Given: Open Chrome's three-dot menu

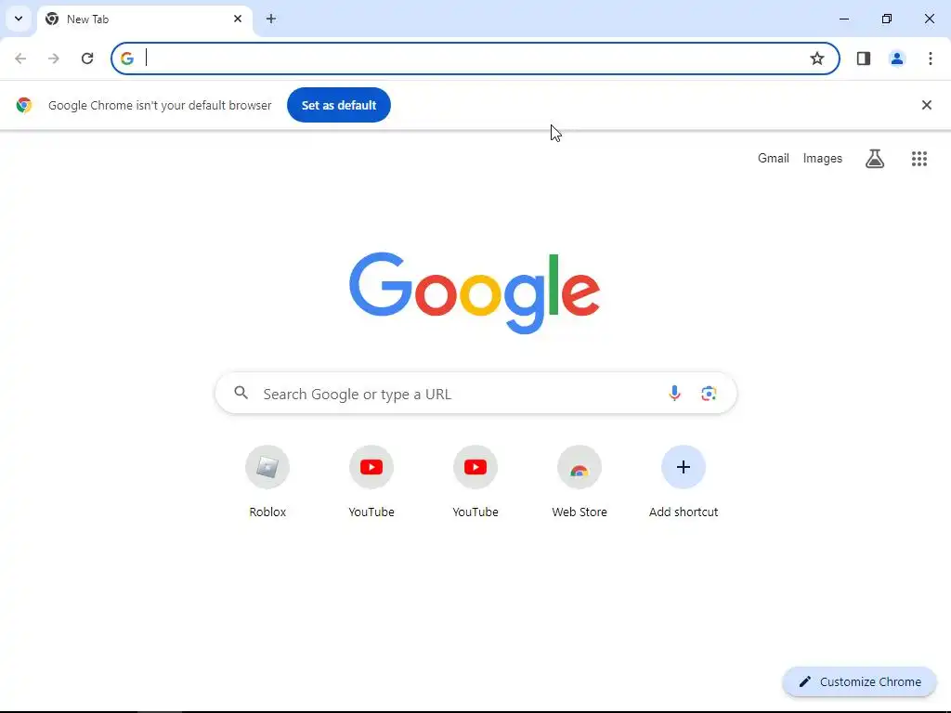Looking at the screenshot, I should [931, 58].
